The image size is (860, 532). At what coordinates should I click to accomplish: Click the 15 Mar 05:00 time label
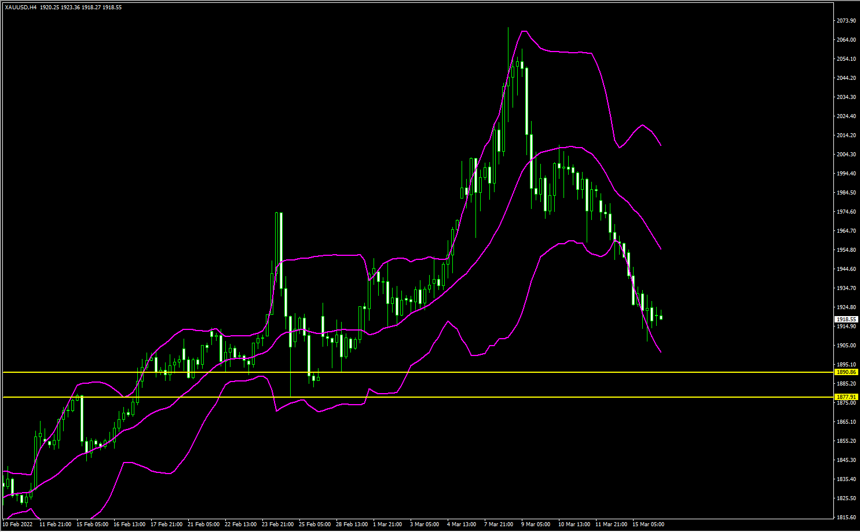(x=648, y=524)
